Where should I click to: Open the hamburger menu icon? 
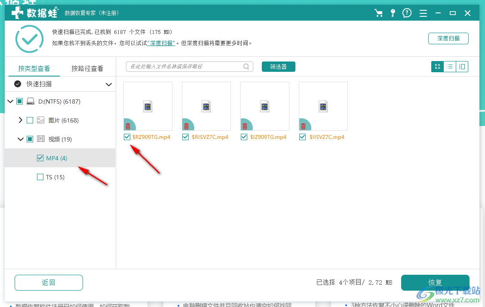[423, 13]
